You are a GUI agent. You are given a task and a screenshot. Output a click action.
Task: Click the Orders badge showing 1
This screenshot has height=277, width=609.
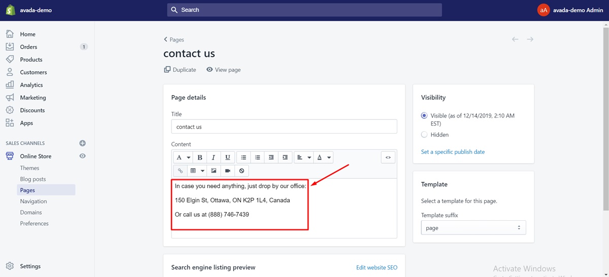84,47
